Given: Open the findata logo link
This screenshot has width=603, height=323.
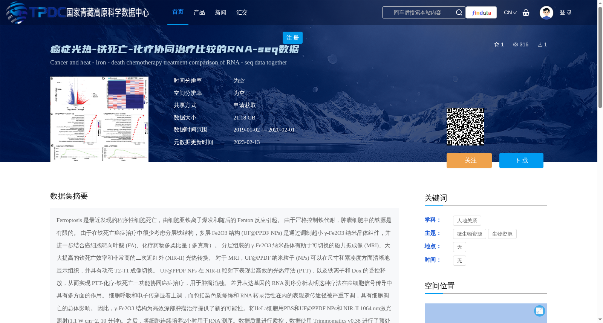Looking at the screenshot, I should point(481,12).
